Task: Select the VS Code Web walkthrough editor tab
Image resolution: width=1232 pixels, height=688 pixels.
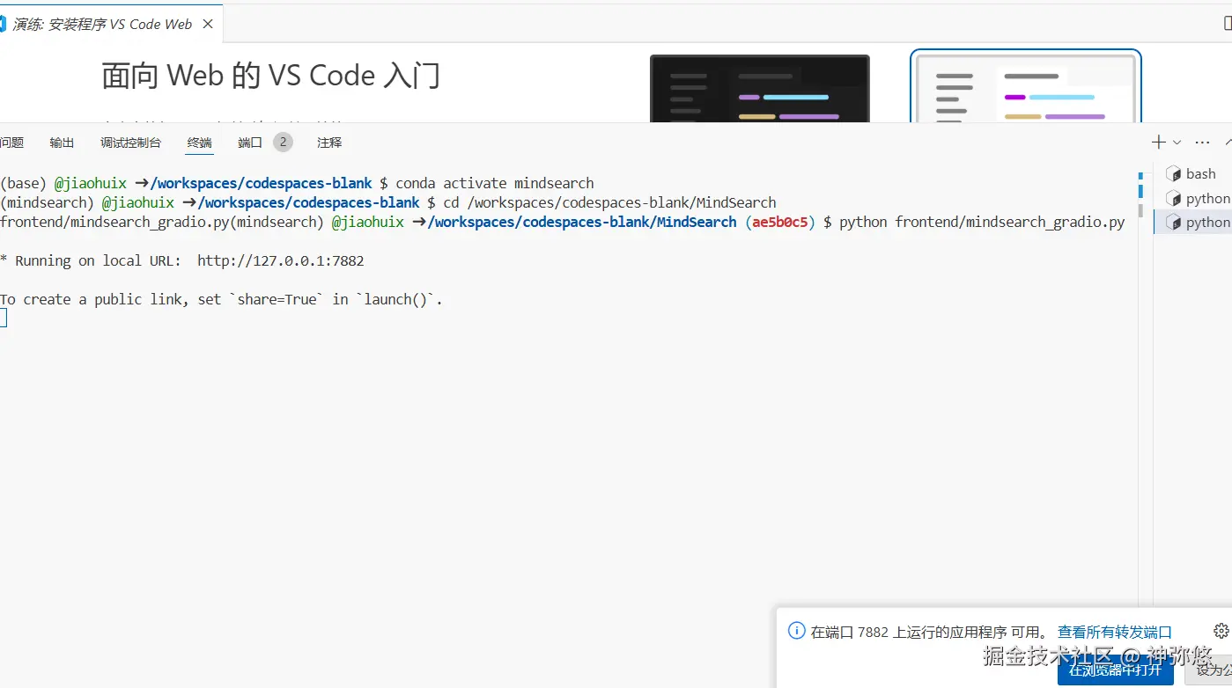Action: click(x=110, y=24)
